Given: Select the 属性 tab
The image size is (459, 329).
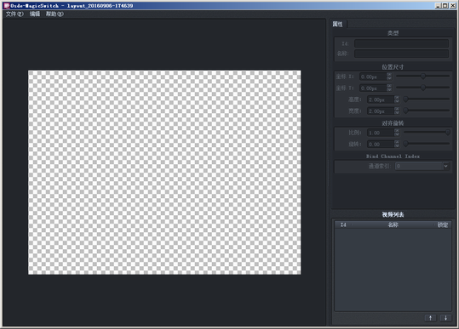Looking at the screenshot, I should 338,24.
